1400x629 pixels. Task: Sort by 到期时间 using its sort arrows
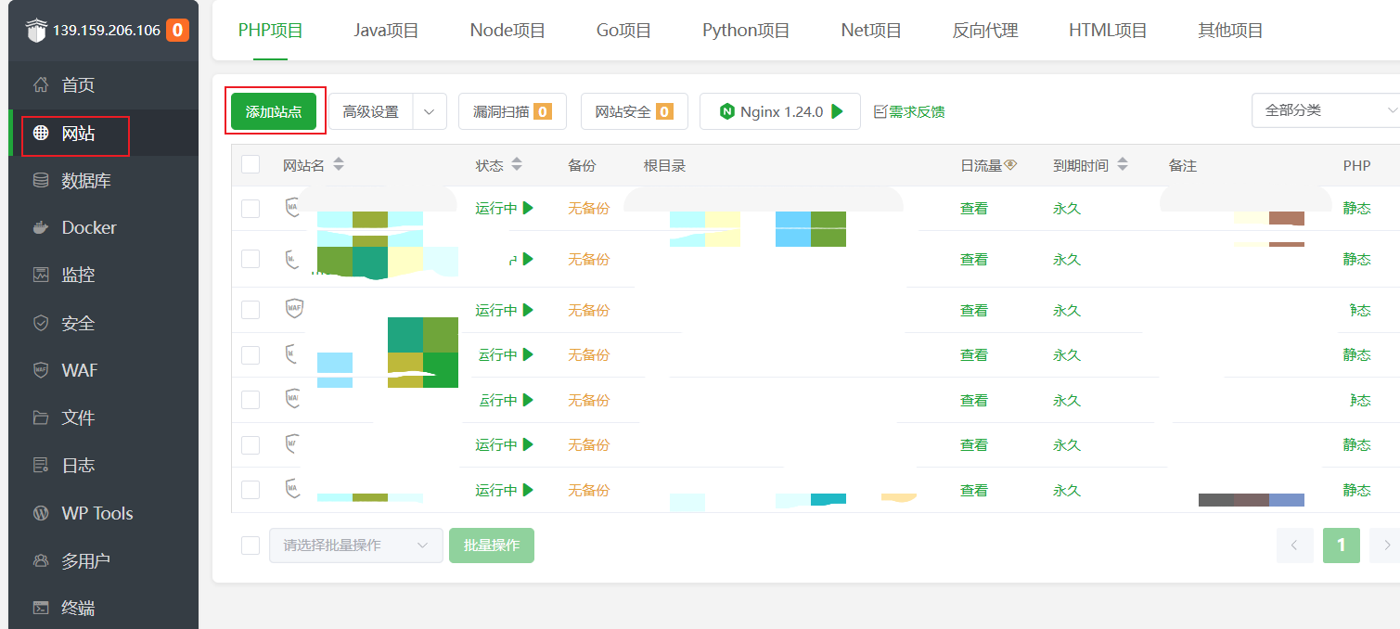(x=1123, y=165)
